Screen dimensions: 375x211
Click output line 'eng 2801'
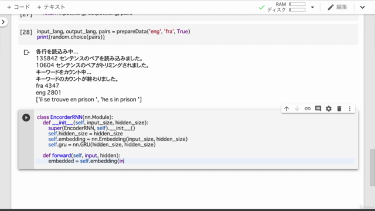tap(48, 93)
